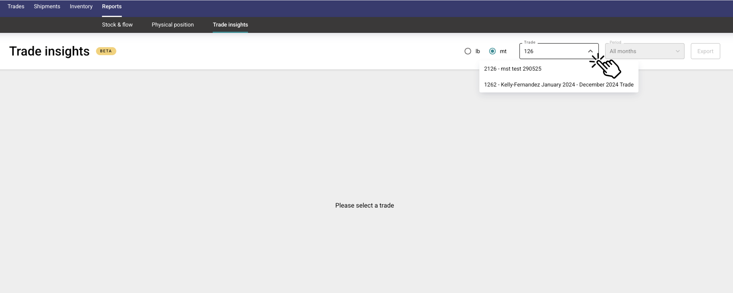Open the All months period dropdown
This screenshot has width=733, height=293.
coord(640,51)
